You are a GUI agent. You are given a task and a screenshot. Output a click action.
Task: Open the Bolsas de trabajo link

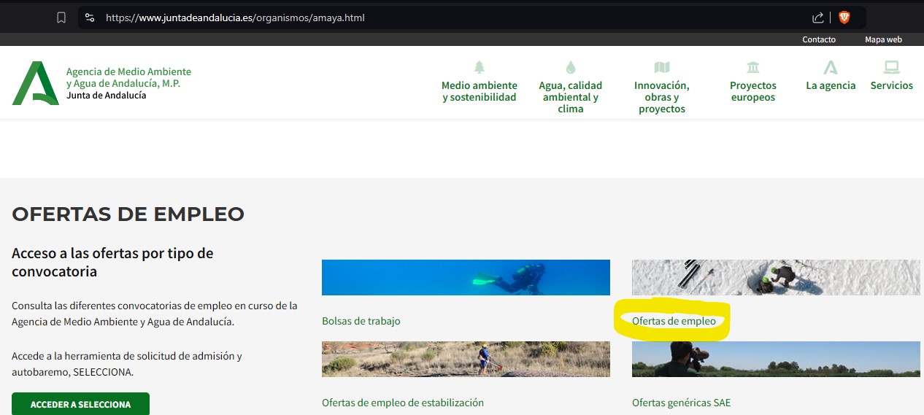[361, 321]
